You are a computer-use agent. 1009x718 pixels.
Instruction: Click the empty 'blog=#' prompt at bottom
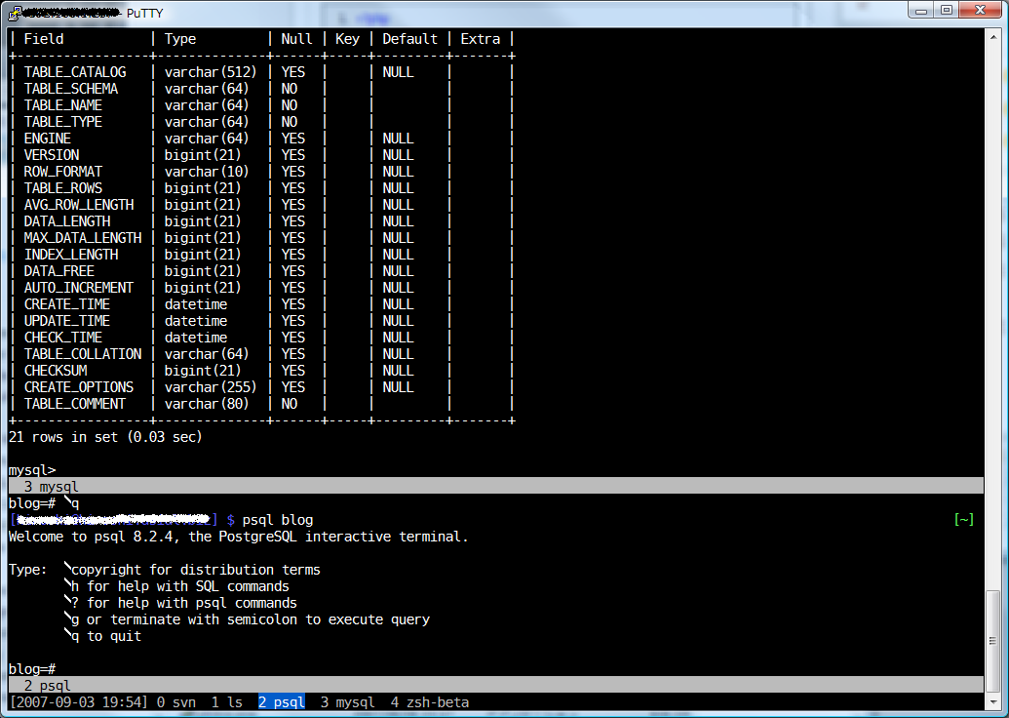32,669
